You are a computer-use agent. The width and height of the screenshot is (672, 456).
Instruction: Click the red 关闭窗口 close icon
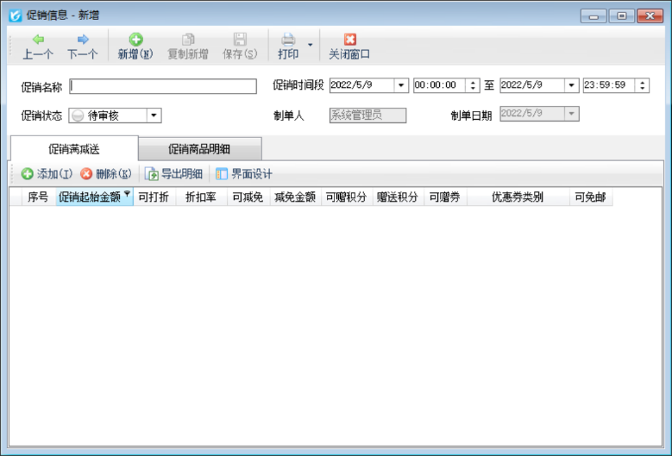349,40
